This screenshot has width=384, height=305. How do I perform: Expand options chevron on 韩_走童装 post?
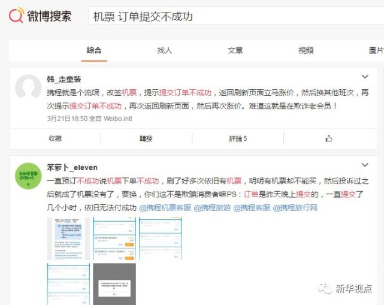[365, 77]
